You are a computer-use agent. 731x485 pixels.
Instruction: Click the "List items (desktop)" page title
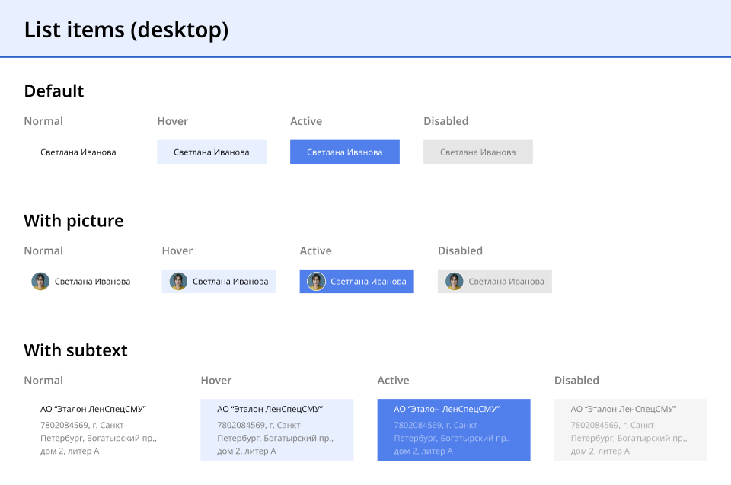[126, 30]
